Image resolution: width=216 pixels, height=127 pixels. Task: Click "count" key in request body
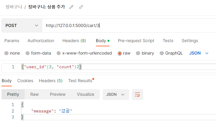point(66,67)
